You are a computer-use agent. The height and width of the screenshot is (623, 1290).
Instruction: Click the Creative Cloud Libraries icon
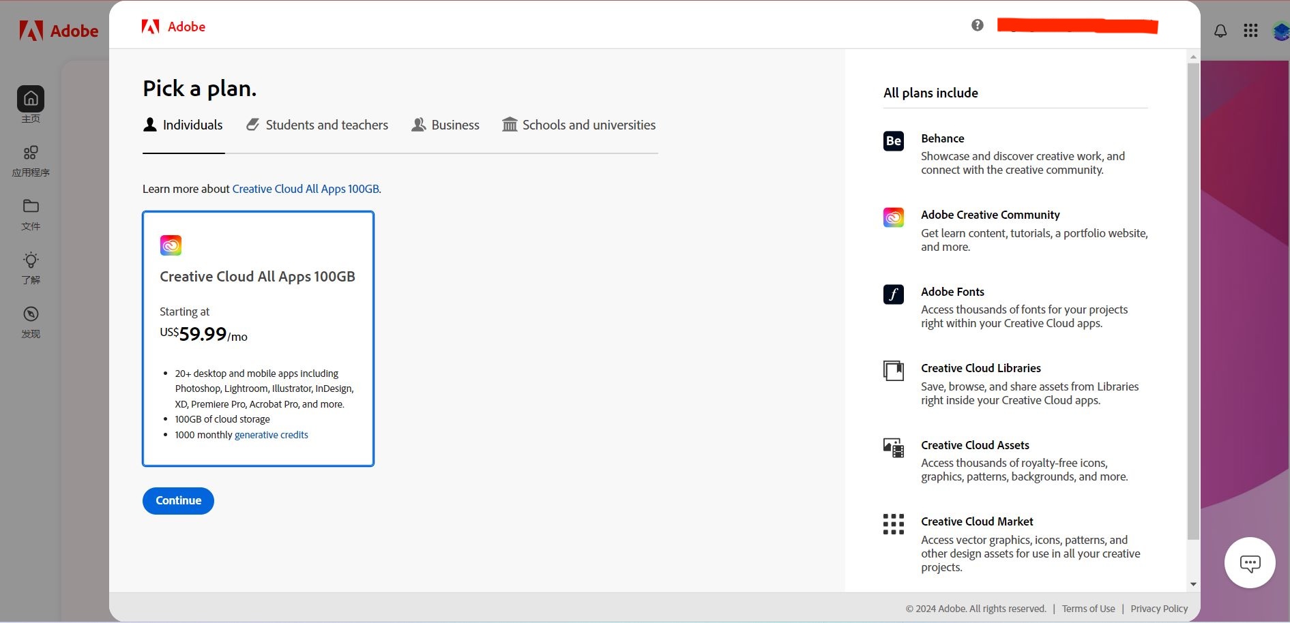894,371
